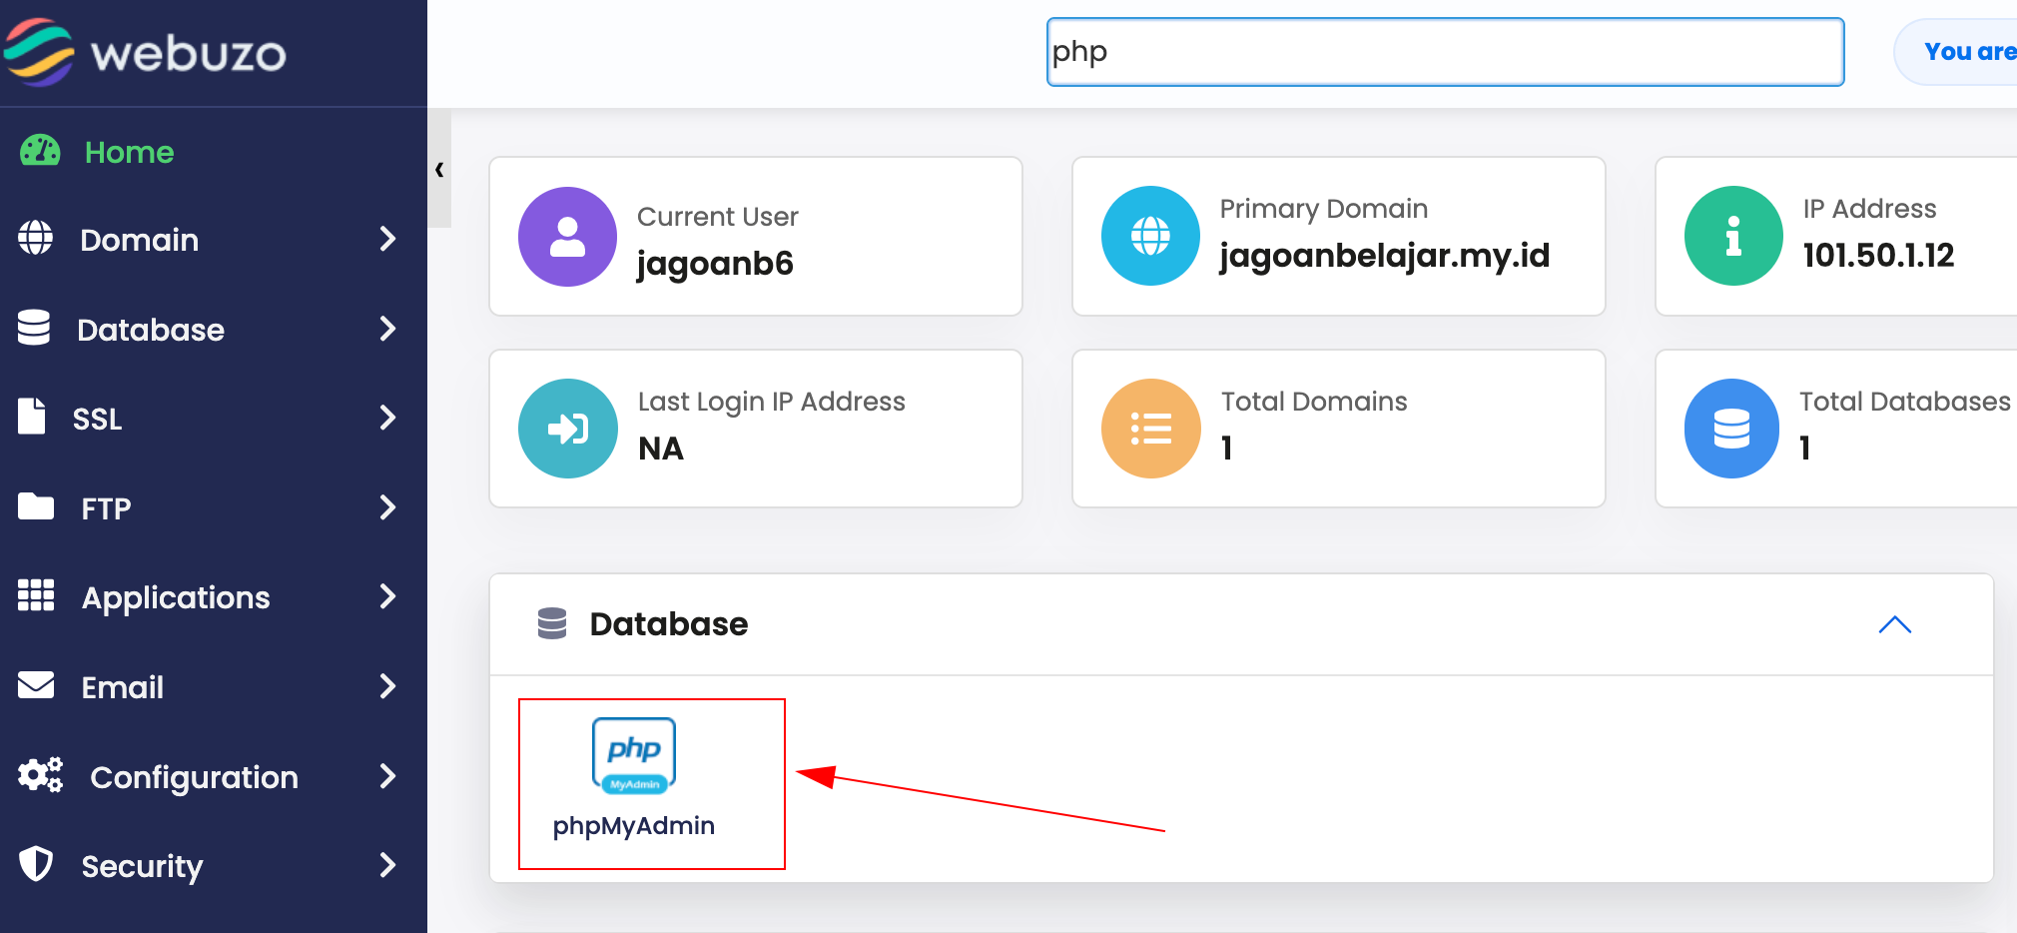
Task: Click the green IP Address info icon
Action: pos(1733,236)
